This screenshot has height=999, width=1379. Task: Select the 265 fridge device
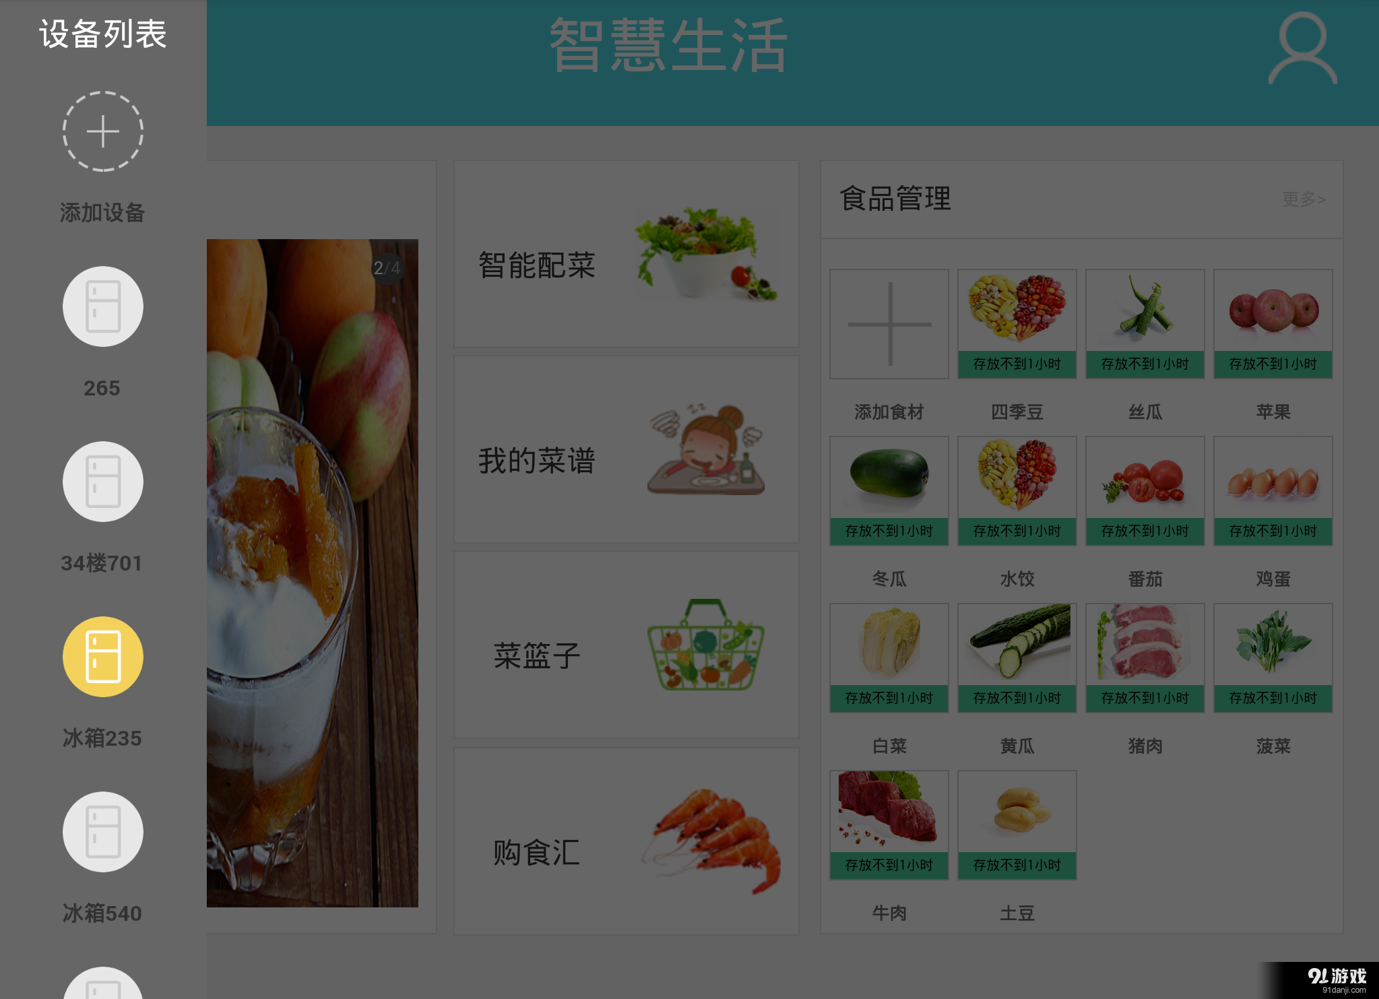click(103, 307)
